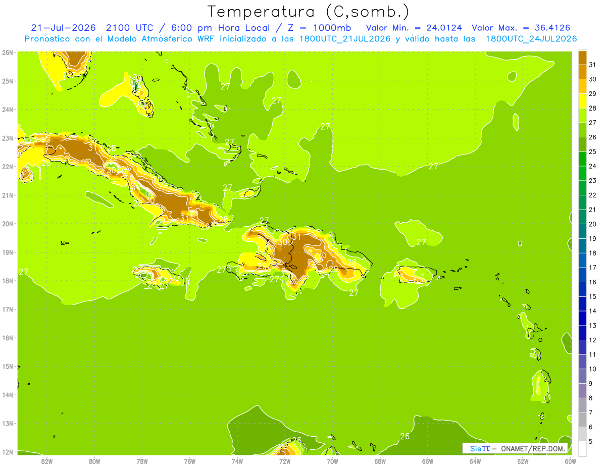Click the 23N latitude axis label
606x468 pixels.
(x=8, y=138)
